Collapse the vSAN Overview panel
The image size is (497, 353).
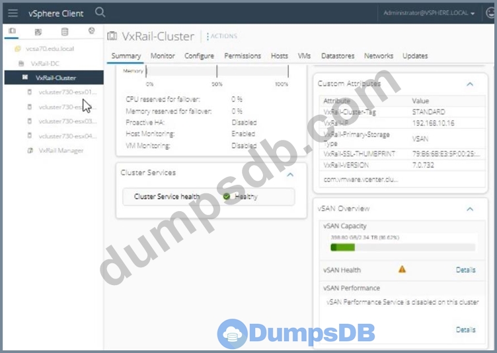tap(470, 209)
